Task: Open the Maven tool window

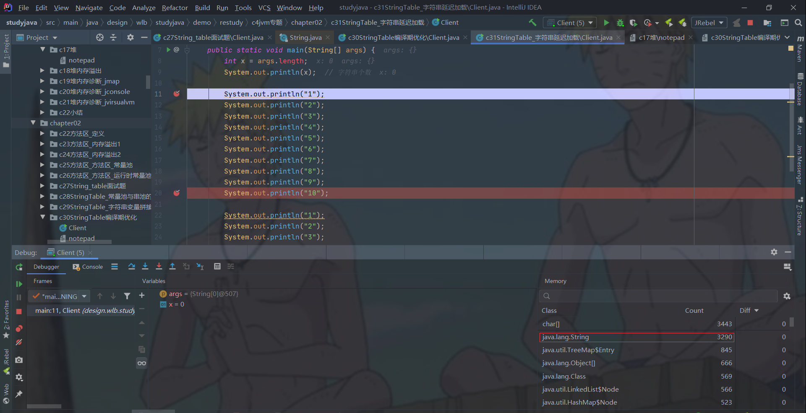Action: [x=800, y=48]
